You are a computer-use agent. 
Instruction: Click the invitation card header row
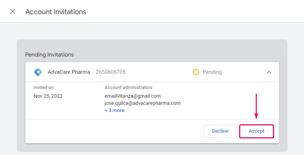pyautogui.click(x=152, y=72)
